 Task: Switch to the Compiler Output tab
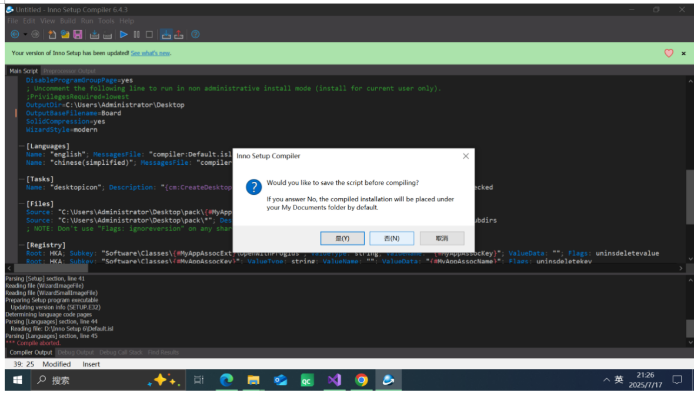[x=31, y=352]
